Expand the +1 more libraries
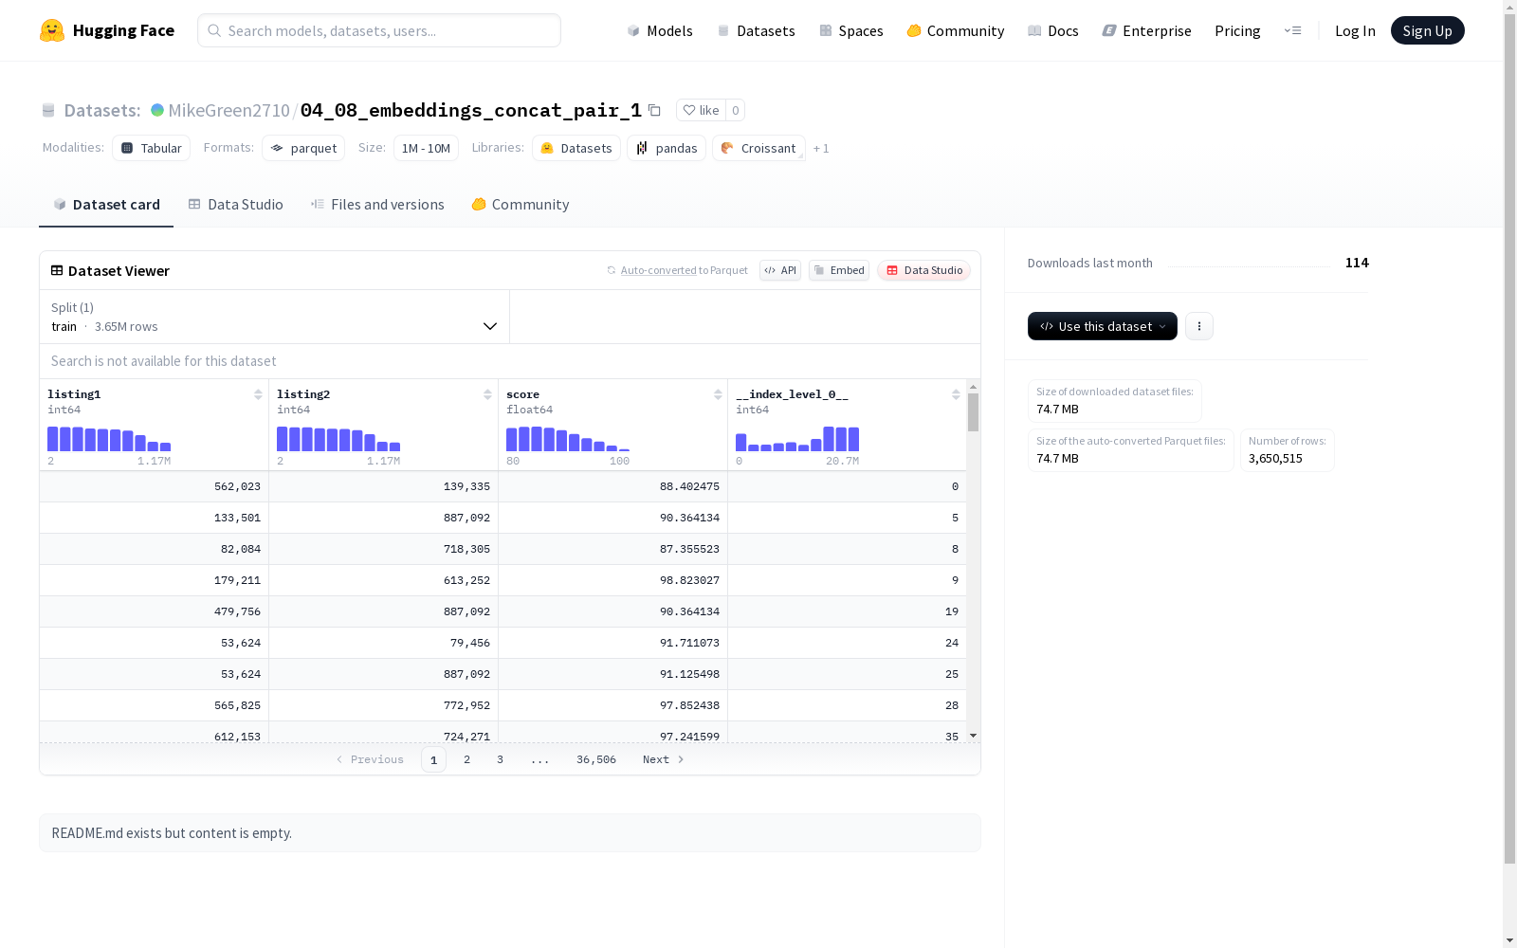This screenshot has height=948, width=1517. tap(821, 148)
